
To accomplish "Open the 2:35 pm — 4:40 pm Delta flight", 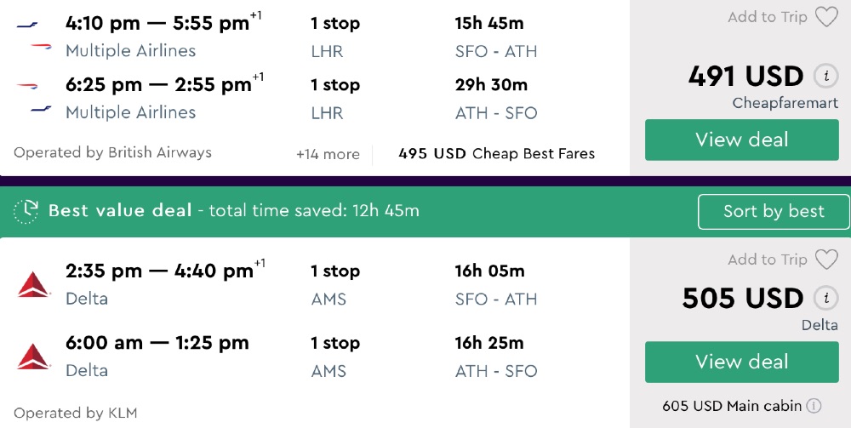I will [x=159, y=271].
